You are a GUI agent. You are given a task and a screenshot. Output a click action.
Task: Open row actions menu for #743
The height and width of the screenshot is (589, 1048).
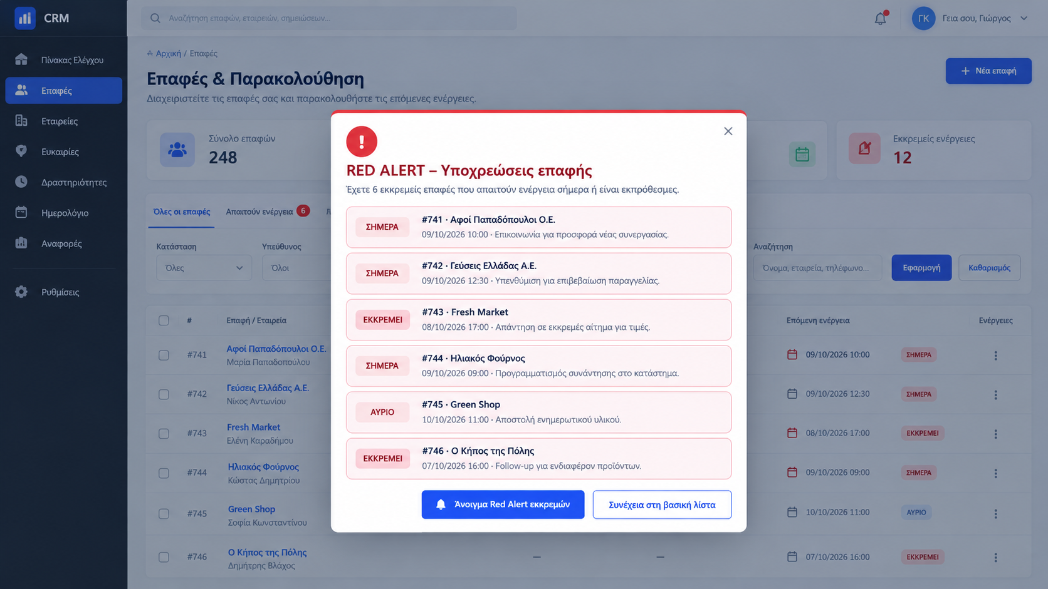(x=995, y=434)
